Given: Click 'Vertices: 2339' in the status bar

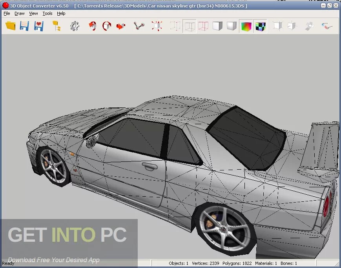Looking at the screenshot, I should pos(206,263).
